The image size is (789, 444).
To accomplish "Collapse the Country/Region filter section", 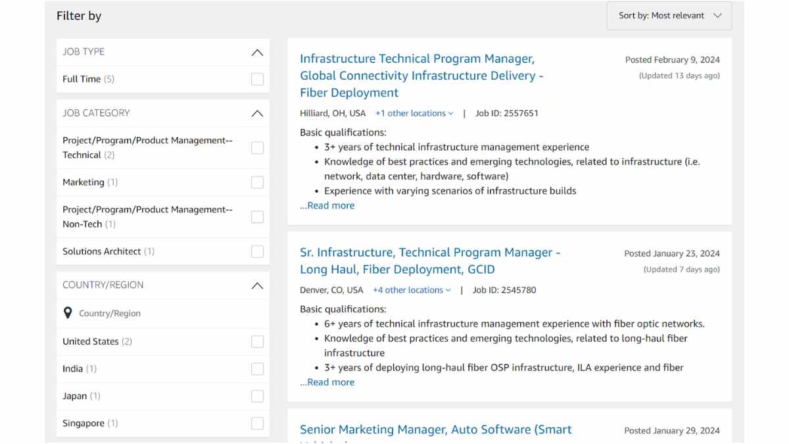I will [x=257, y=286].
